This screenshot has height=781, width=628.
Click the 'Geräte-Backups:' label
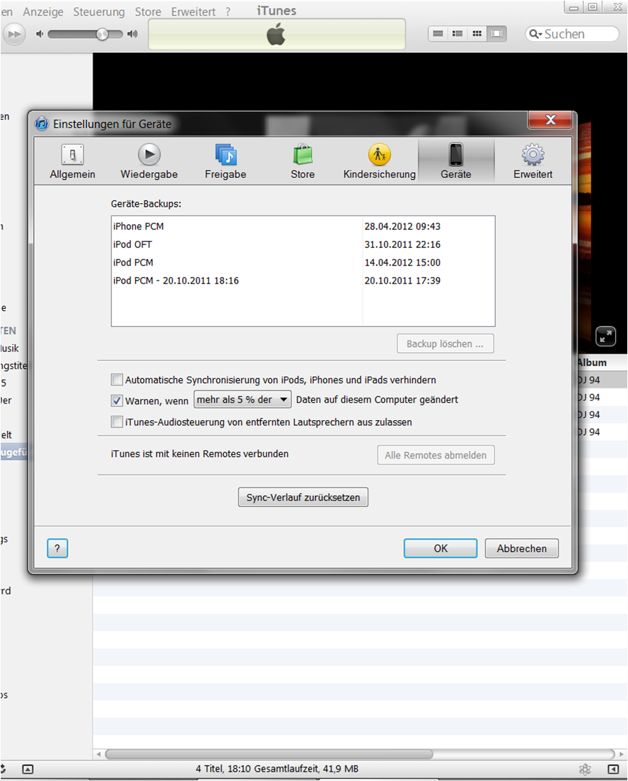point(146,204)
